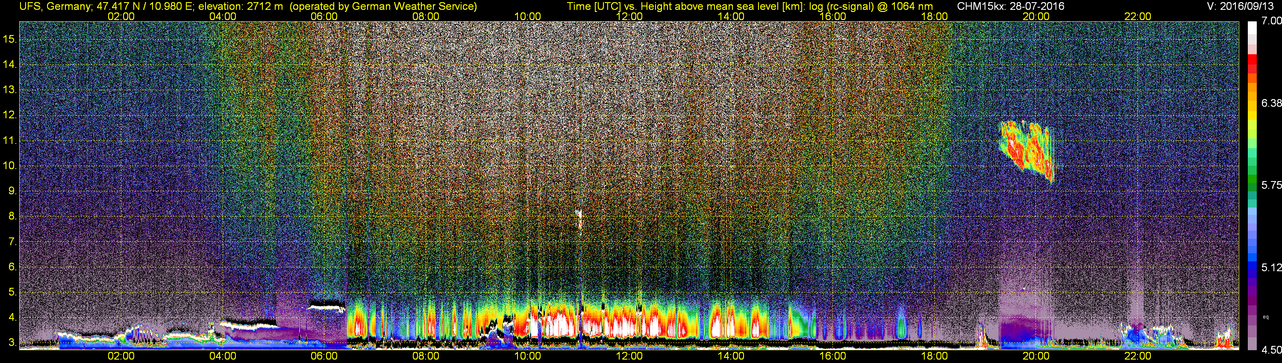Click the 06:00 label on the bottom time axis
Viewport: 1282px width, 363px height.
[324, 356]
